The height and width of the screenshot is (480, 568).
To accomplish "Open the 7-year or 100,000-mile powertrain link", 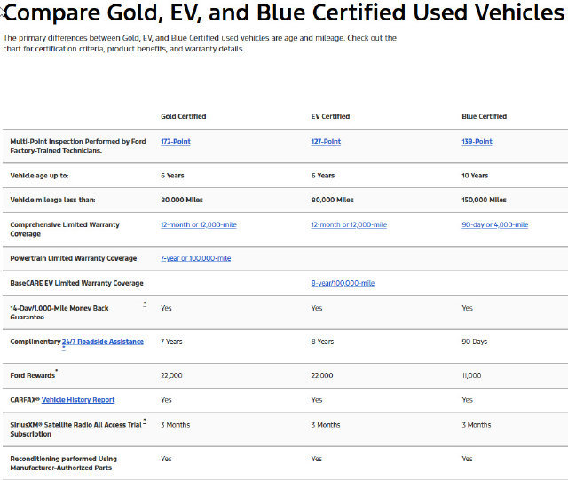I will coord(195,258).
